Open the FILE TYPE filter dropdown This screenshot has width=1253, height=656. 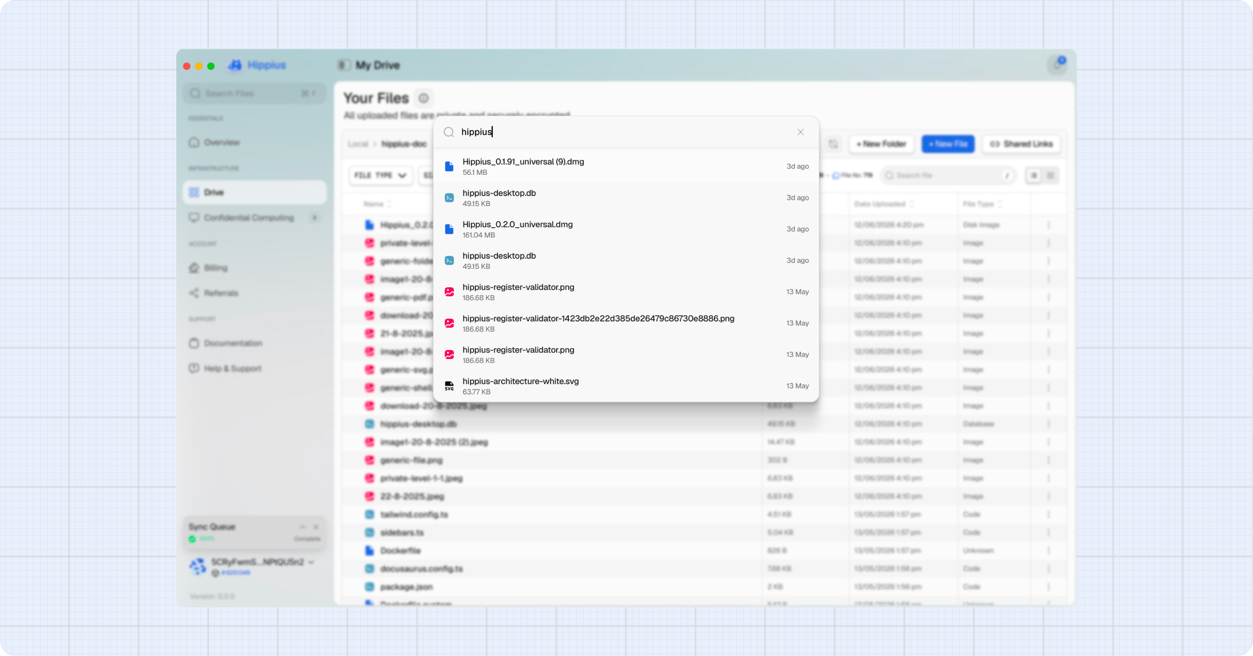click(x=380, y=175)
